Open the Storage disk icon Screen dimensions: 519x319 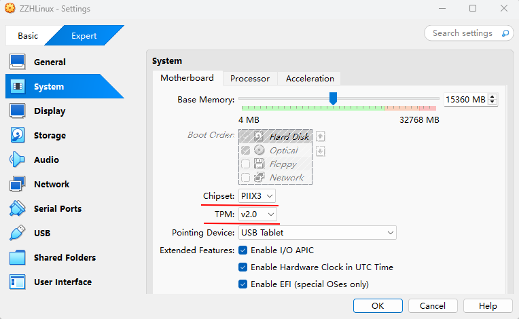coord(17,135)
